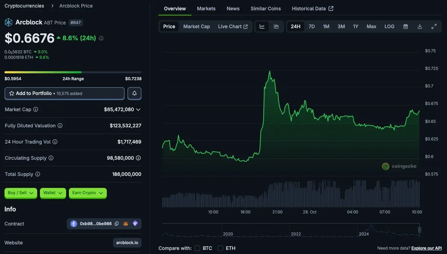Click the chart navigator range handle

pyautogui.click(x=419, y=230)
